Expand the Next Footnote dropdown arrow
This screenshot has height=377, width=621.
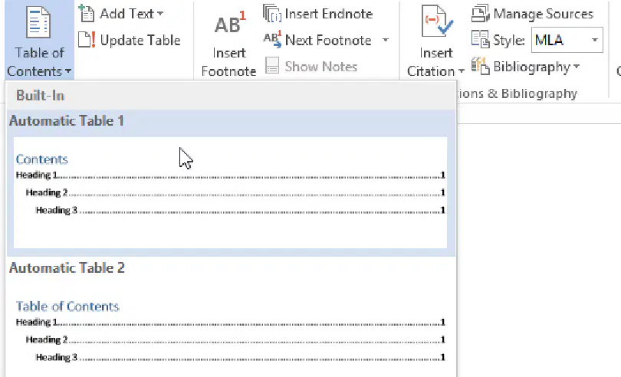386,40
